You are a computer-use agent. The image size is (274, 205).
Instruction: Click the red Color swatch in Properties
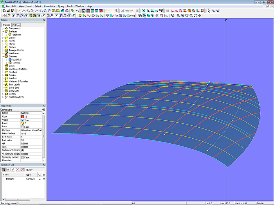pyautogui.click(x=22, y=116)
